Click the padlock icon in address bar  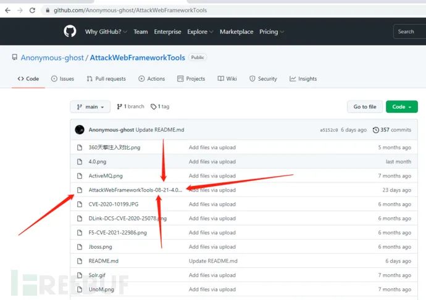click(48, 10)
